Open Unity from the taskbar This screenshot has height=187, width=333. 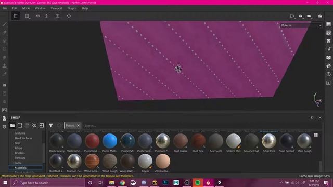click(220, 183)
